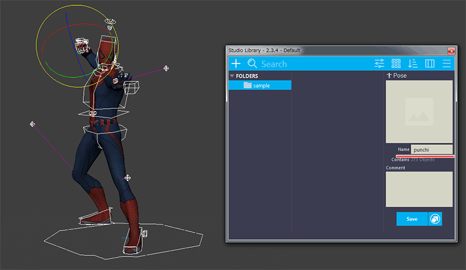Click the pose thumbnail placeholder image
This screenshot has width=466, height=270.
(419, 111)
